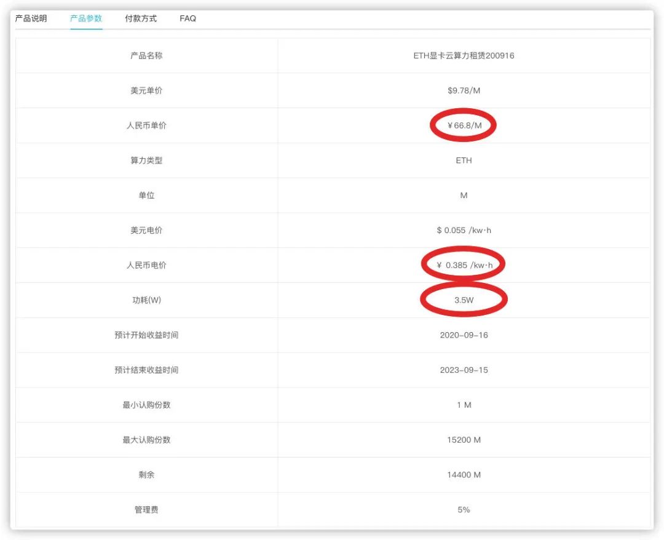Click the $ 0.055 /kw·h electricity price
664x540 pixels.
tap(464, 231)
